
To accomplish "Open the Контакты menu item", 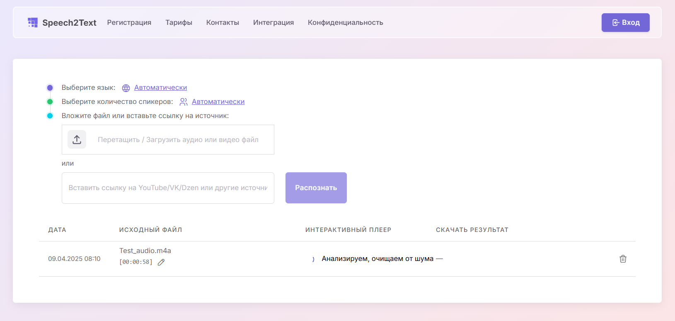I will 223,22.
